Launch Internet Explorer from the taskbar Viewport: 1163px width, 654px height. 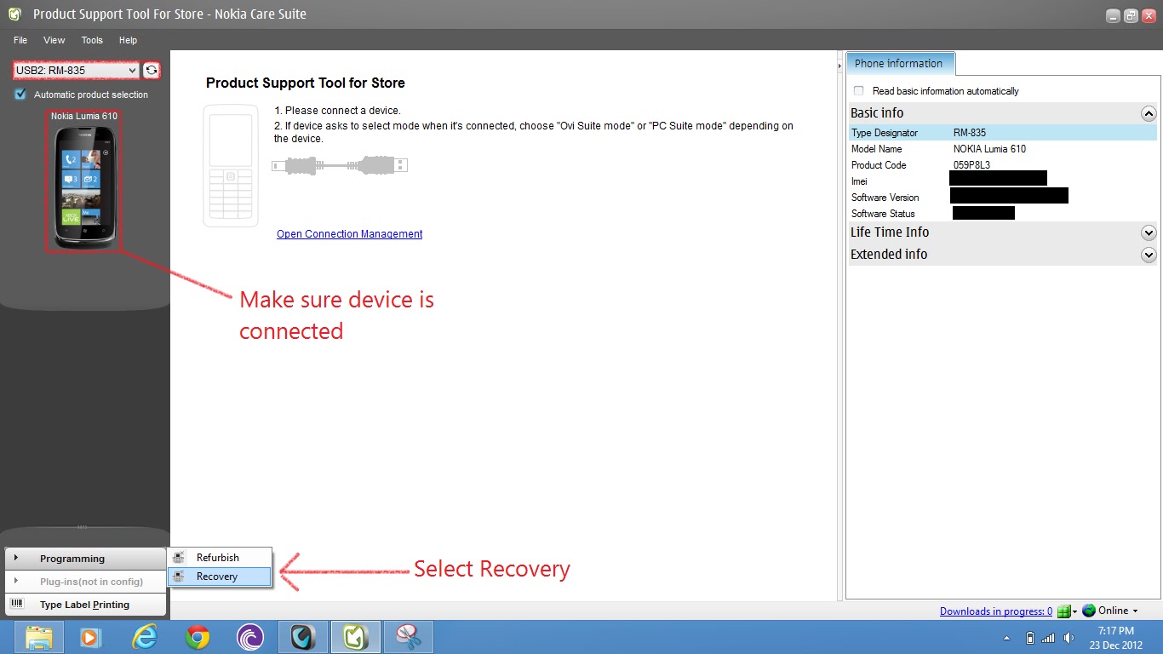pyautogui.click(x=146, y=637)
